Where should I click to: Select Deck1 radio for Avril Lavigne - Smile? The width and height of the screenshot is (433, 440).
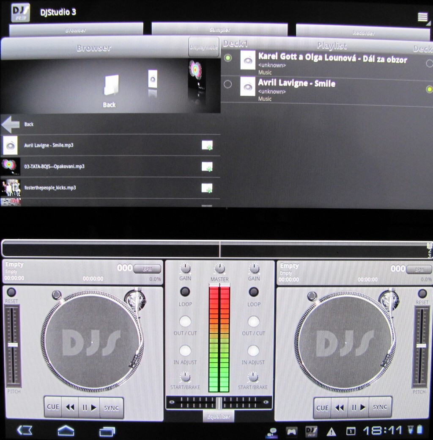click(x=228, y=84)
